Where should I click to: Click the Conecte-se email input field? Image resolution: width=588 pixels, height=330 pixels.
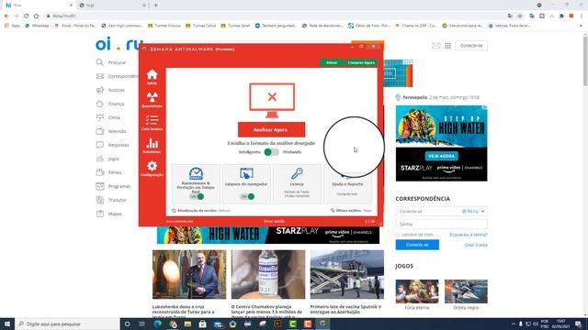pos(427,212)
